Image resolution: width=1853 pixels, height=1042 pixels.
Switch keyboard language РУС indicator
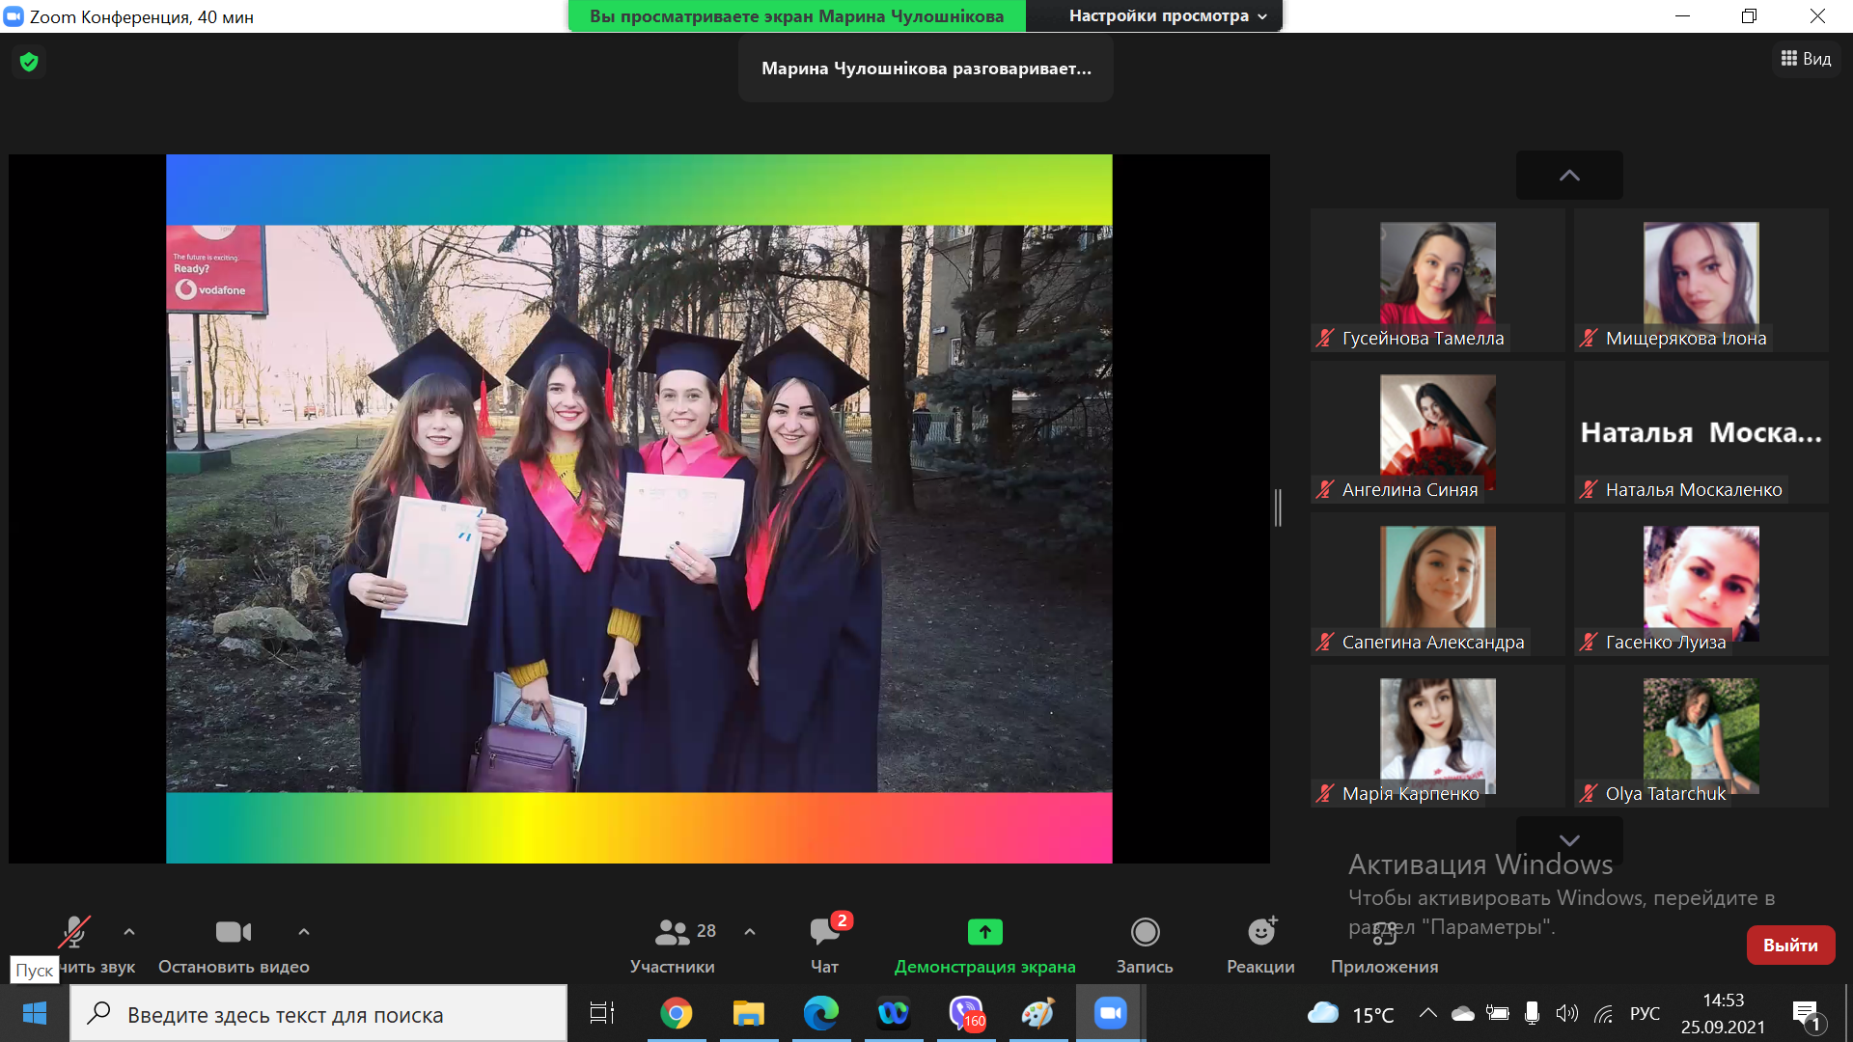1646,1013
